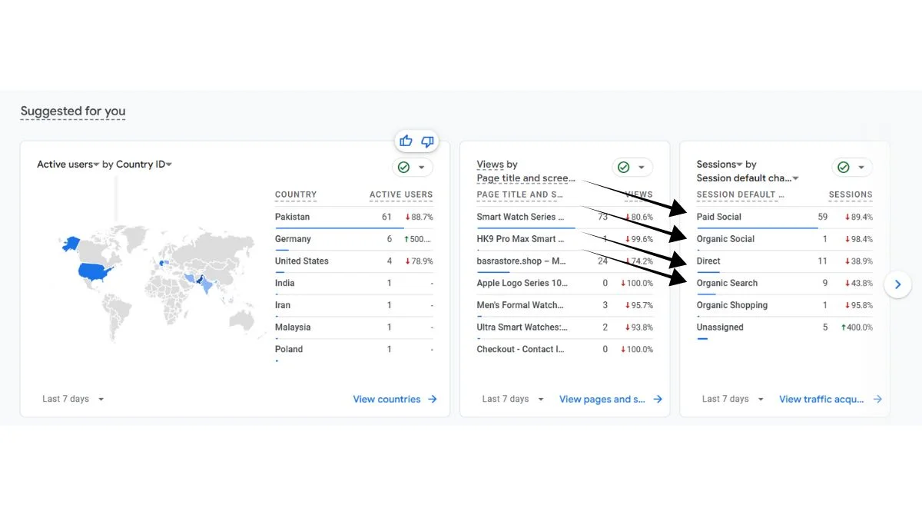Image resolution: width=922 pixels, height=515 pixels.
Task: Open the Active users metric dropdown
Action: pyautogui.click(x=68, y=164)
